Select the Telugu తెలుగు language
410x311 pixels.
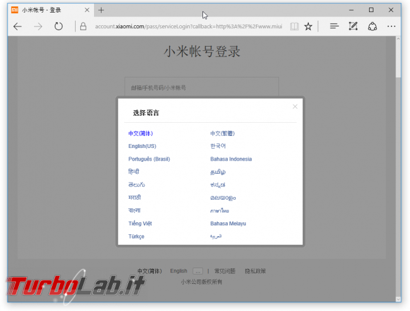pos(136,184)
